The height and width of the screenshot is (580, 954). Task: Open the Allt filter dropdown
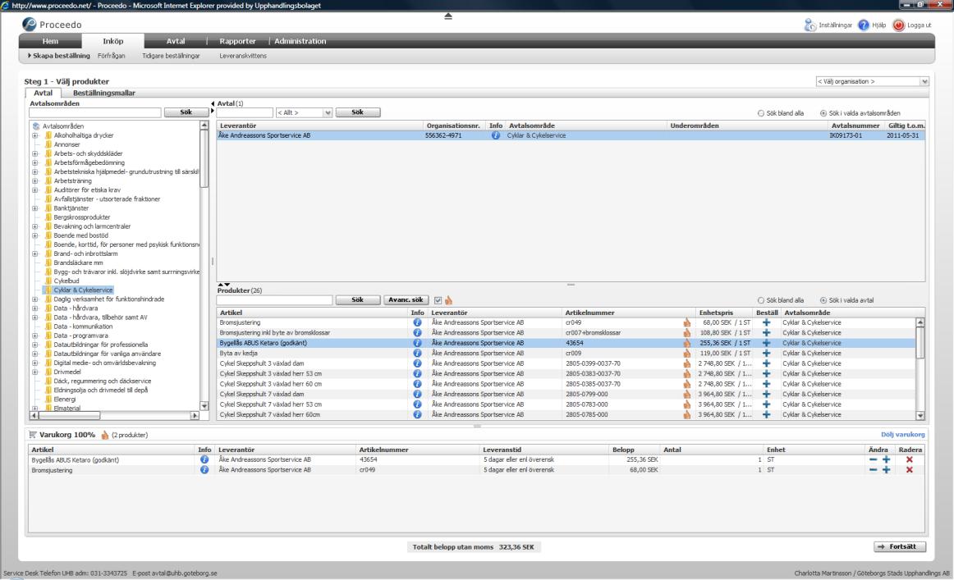click(x=304, y=112)
